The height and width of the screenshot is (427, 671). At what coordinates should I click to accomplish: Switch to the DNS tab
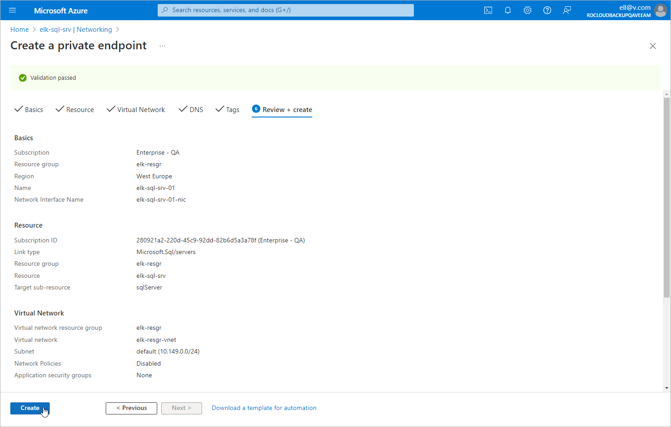pyautogui.click(x=191, y=109)
